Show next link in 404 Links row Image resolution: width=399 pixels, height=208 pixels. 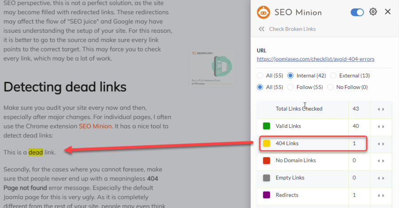(x=383, y=144)
